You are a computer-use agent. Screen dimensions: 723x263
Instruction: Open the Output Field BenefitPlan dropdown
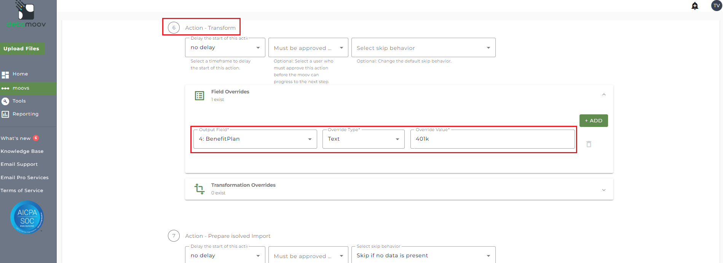[x=255, y=139]
